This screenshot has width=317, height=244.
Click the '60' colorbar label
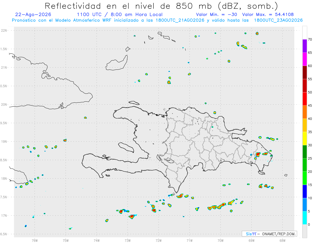coord(310,66)
